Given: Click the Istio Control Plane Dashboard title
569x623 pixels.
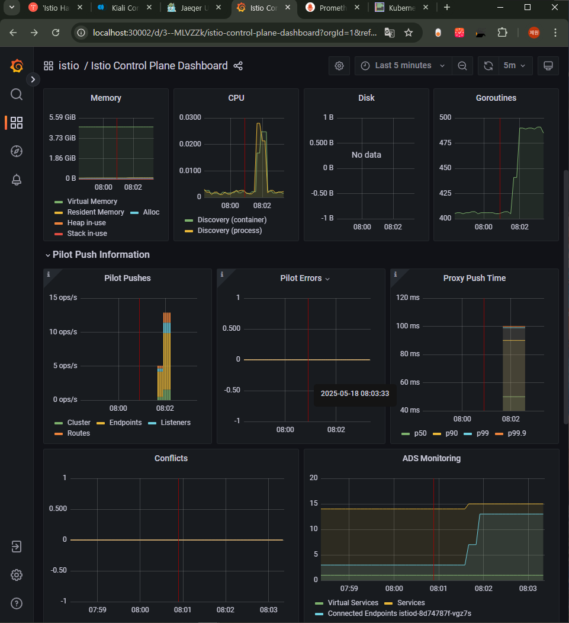Looking at the screenshot, I should click(x=159, y=66).
